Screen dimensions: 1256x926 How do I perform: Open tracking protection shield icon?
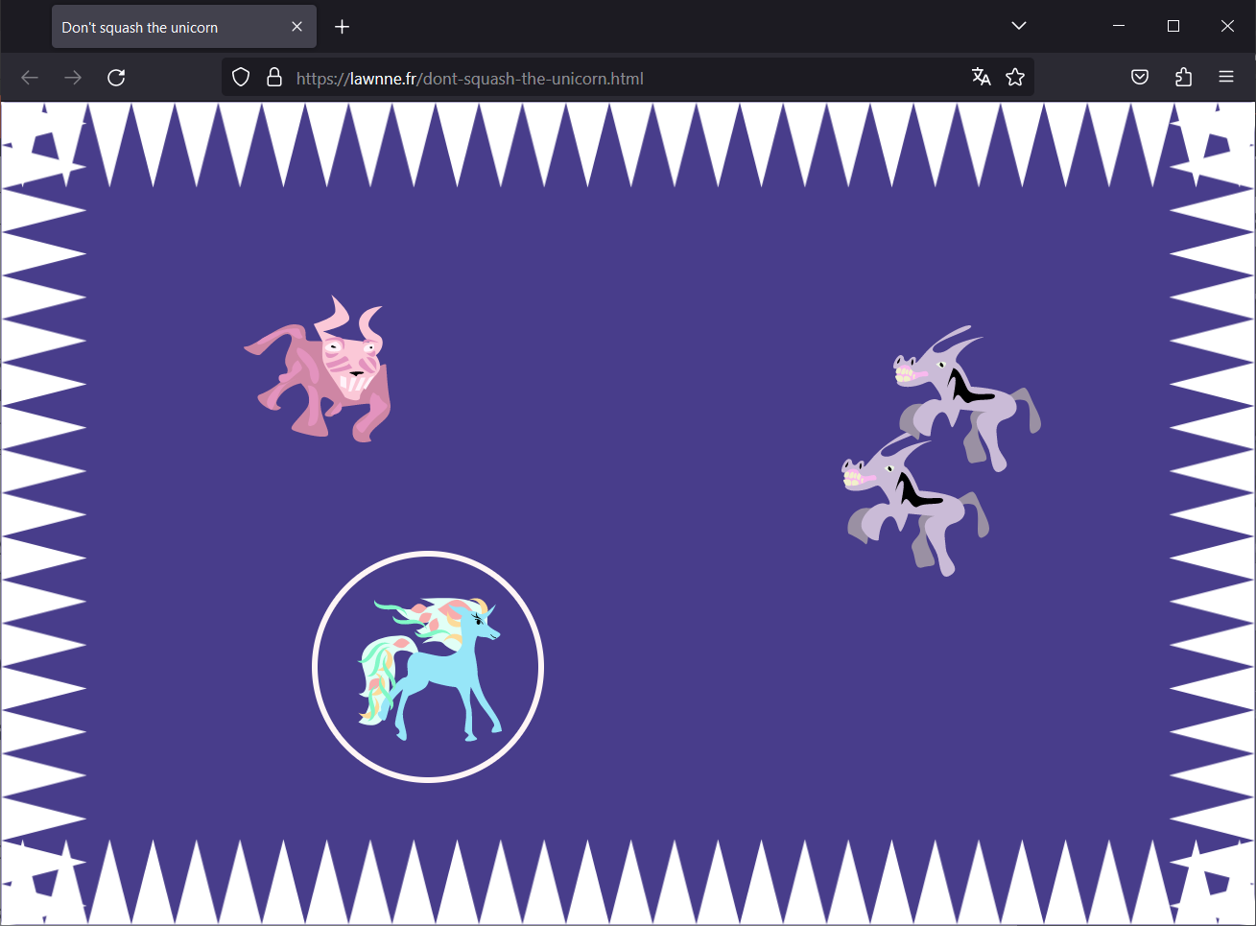pyautogui.click(x=241, y=78)
